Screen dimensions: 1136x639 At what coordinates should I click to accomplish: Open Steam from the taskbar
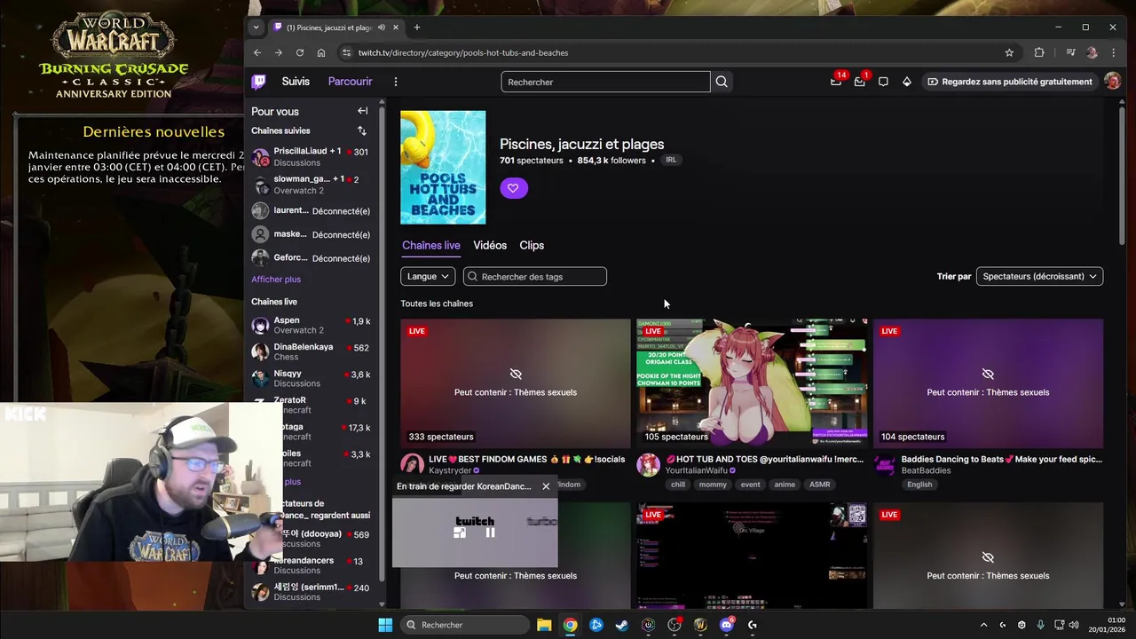pyautogui.click(x=622, y=625)
